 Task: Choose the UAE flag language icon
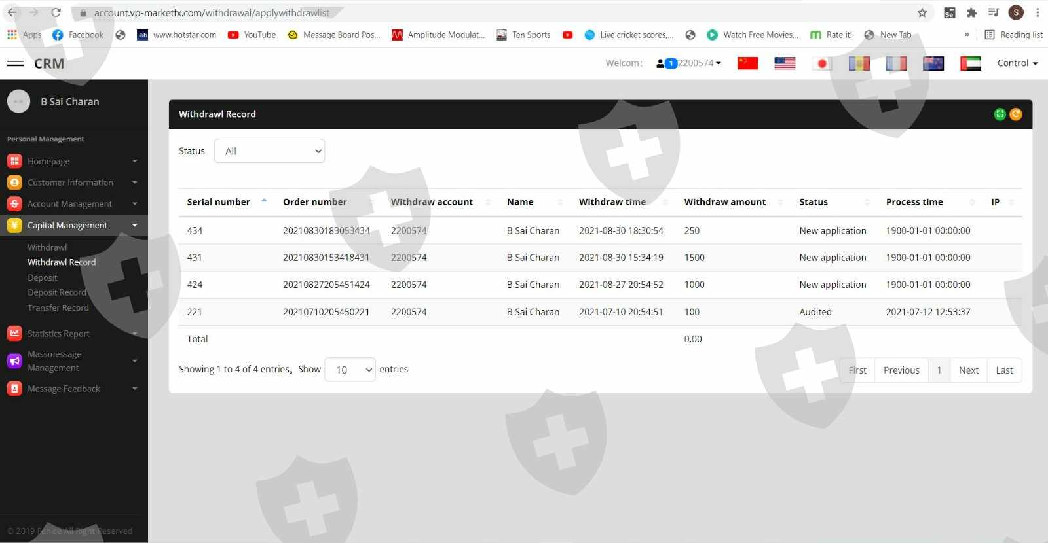coord(970,63)
